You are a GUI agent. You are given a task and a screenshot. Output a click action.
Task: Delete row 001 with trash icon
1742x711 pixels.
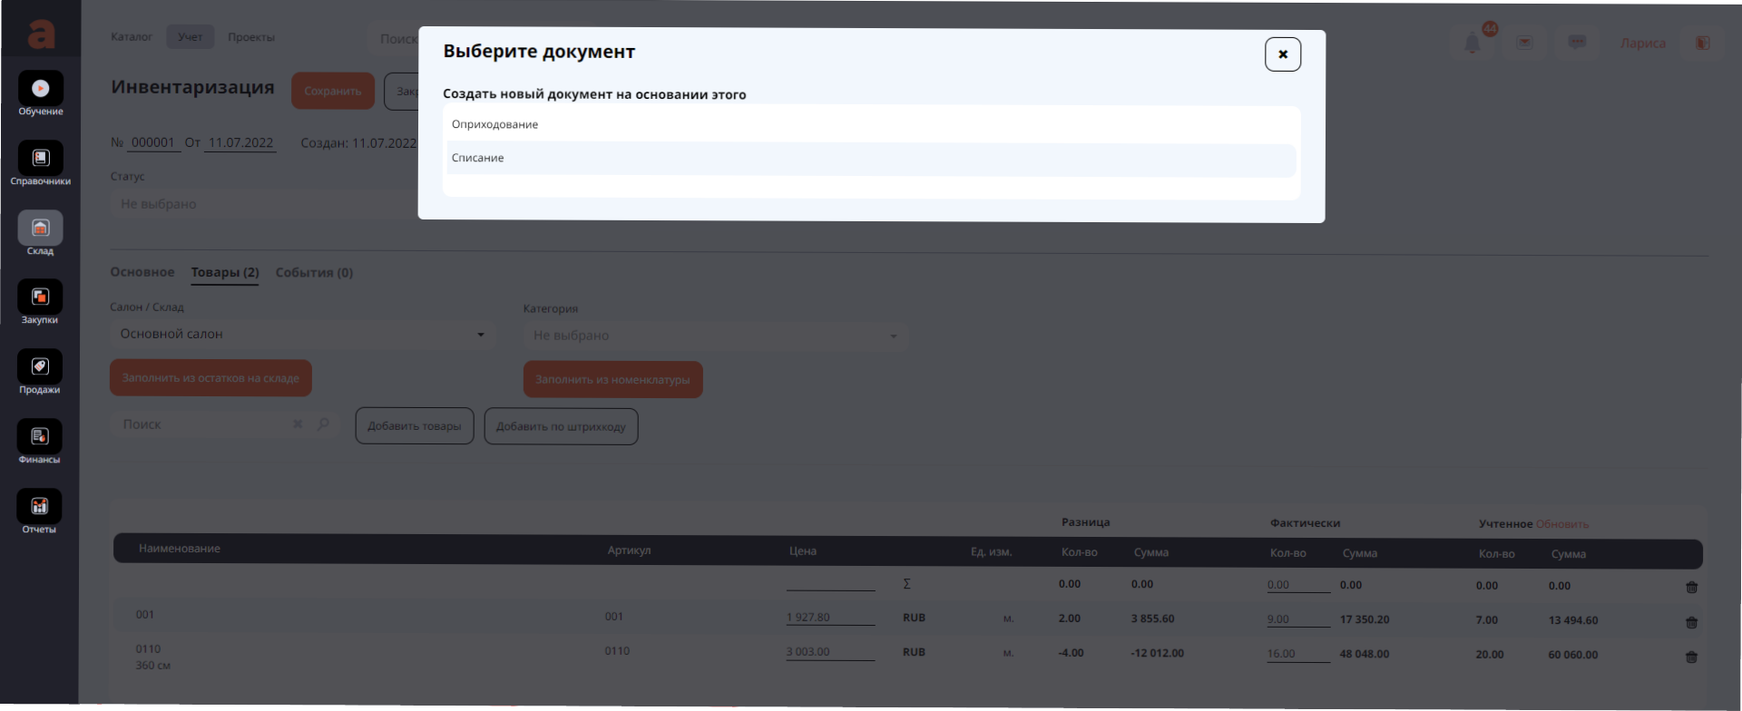(x=1691, y=622)
